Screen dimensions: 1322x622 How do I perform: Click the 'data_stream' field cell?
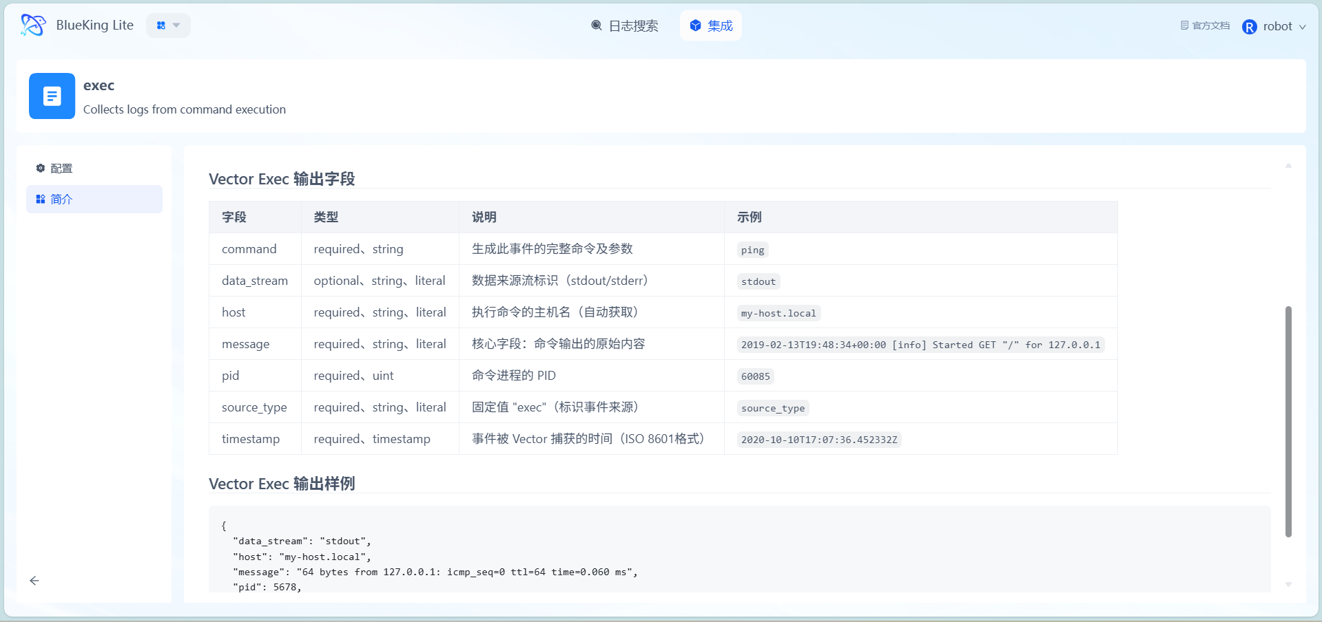pos(255,281)
